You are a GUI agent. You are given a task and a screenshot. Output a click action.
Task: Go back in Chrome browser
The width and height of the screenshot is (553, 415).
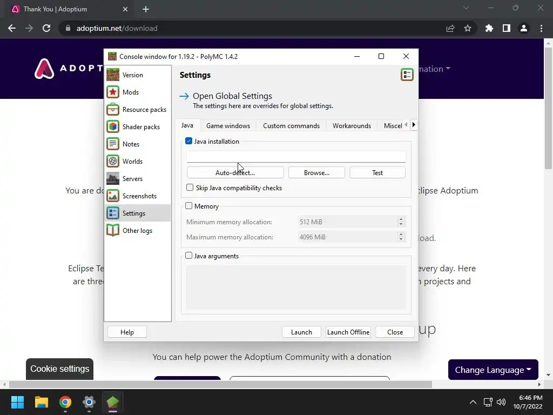[12, 28]
